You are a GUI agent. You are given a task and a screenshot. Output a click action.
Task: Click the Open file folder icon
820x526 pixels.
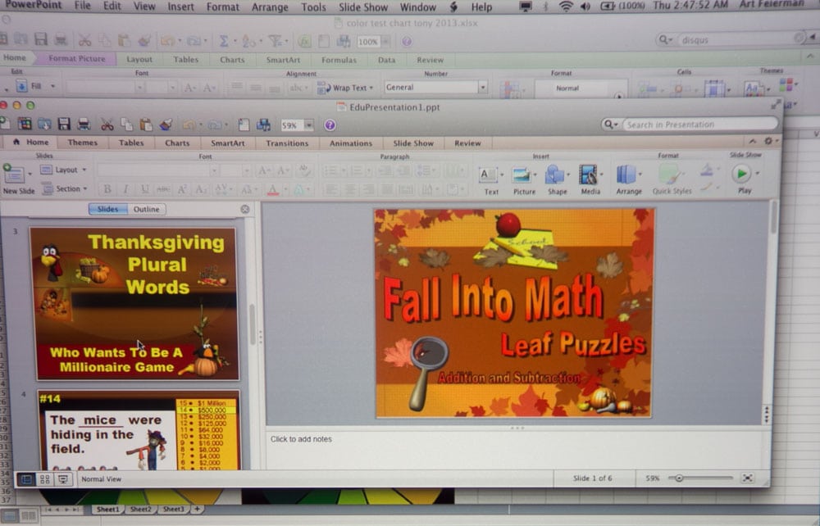44,124
